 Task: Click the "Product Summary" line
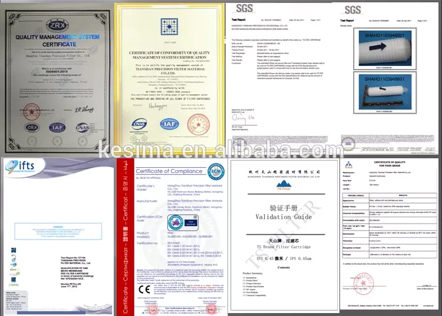pos(253,273)
